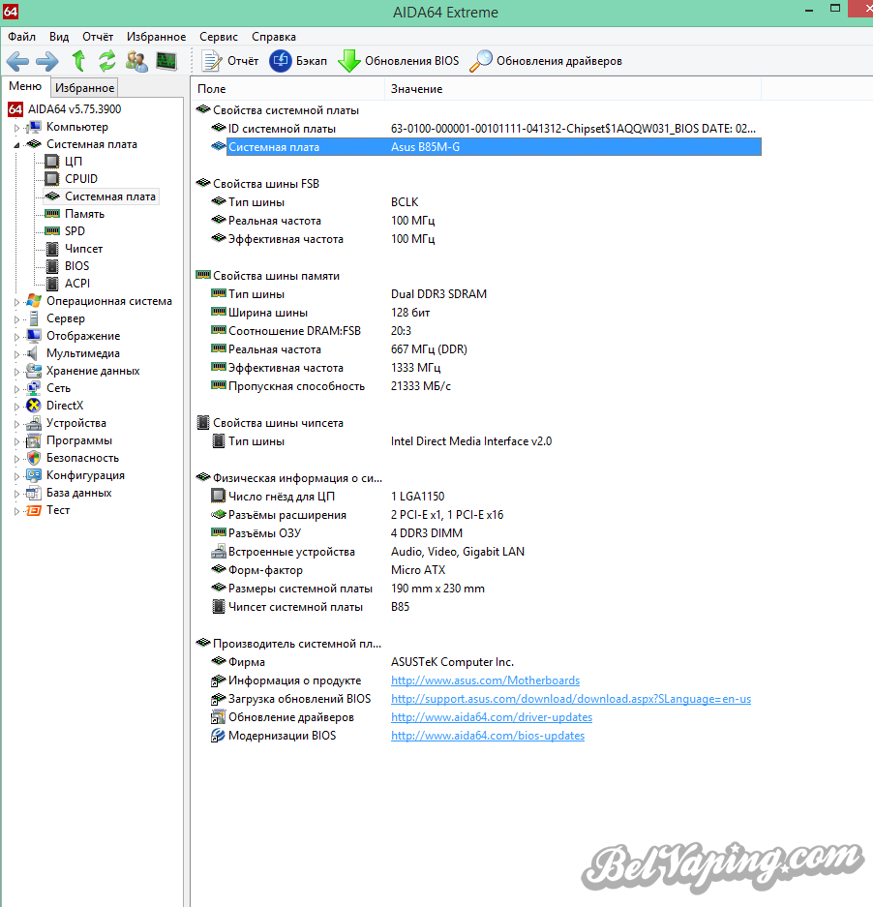Viewport: 873px width, 907px height.
Task: Click the Forward navigation arrow
Action: coord(47,61)
